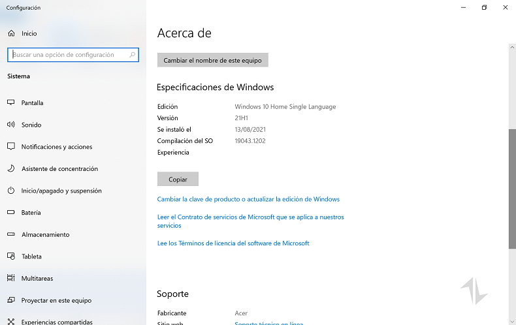516x325 pixels.
Task: Open the Contrato de servicios de Microsoft link
Action: 250,221
